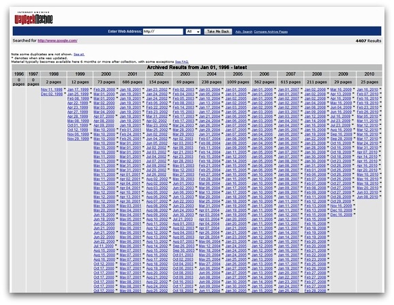Open the Adv. Search link

click(244, 32)
